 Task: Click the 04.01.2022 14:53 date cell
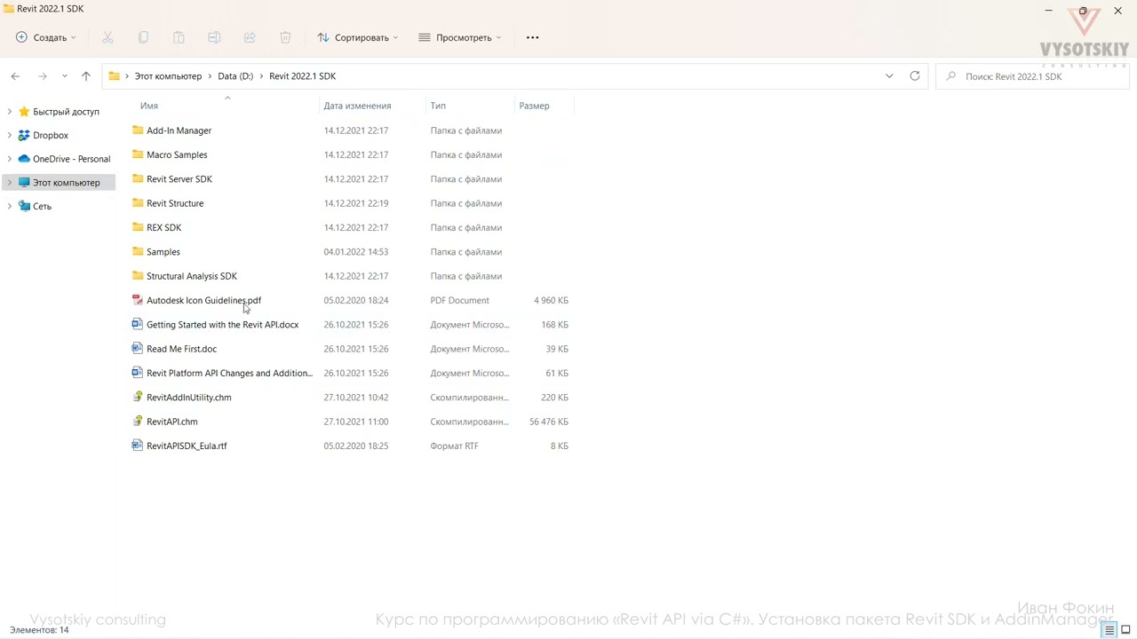[355, 252]
